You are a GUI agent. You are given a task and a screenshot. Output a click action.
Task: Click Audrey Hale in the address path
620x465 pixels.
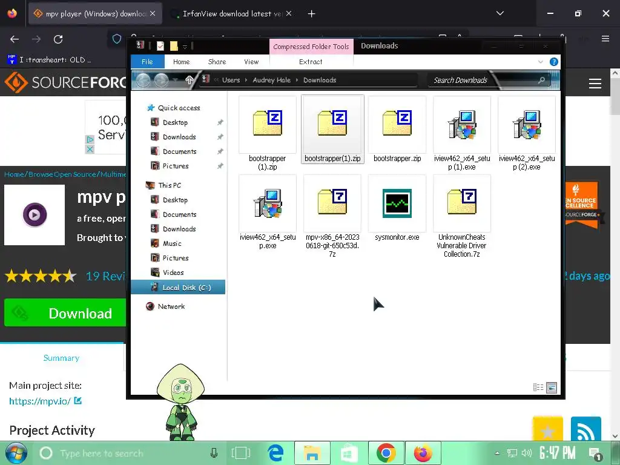[271, 80]
